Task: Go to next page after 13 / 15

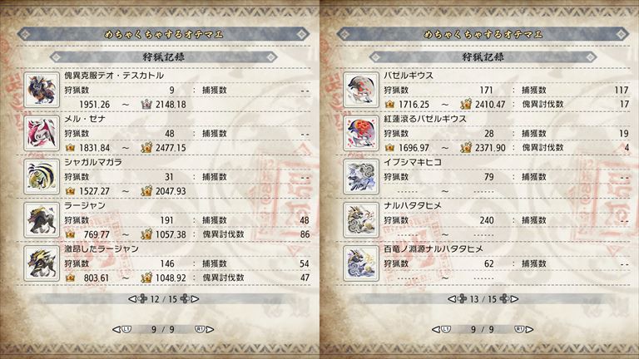Action: coord(509,299)
